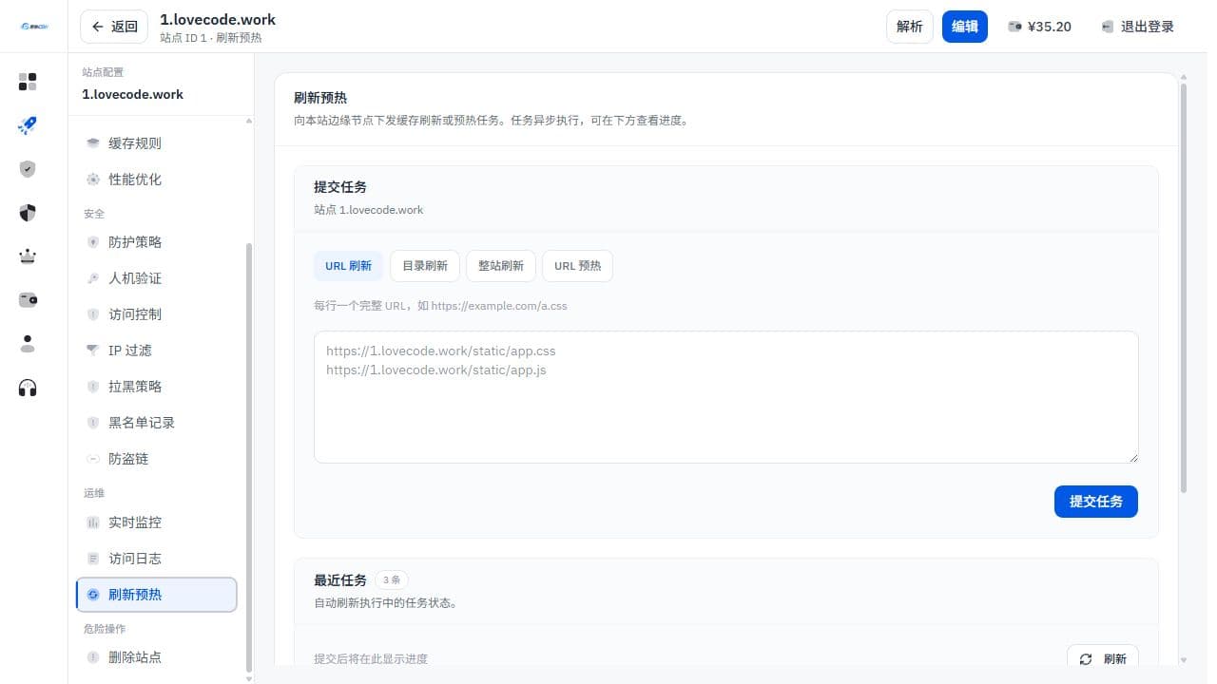Click 退出登录 to log out
The image size is (1217, 684).
tap(1138, 27)
